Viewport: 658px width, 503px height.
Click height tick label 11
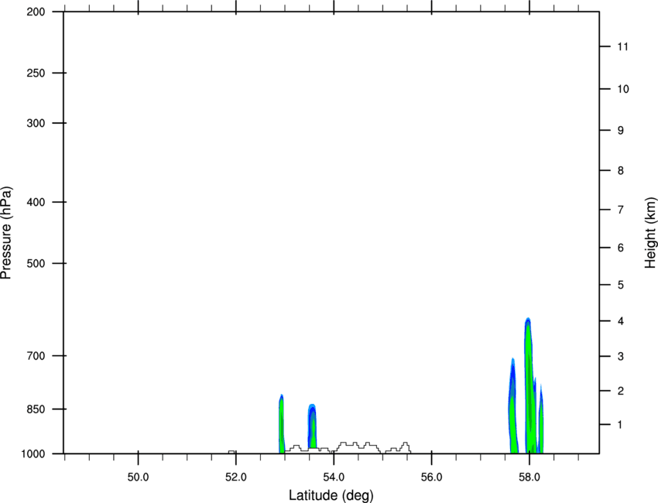(x=622, y=46)
